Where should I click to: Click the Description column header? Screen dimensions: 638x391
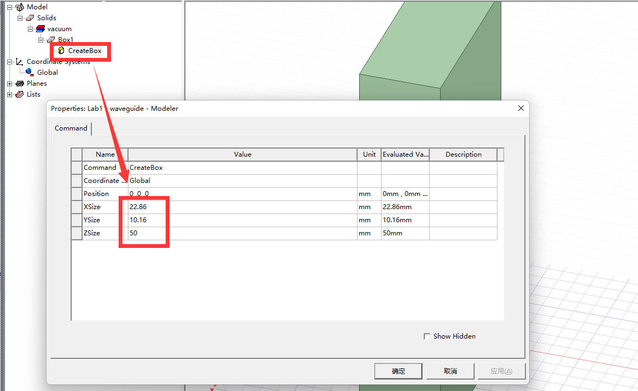464,155
